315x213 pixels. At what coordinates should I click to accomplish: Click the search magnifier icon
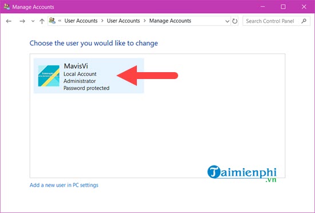[x=304, y=21]
